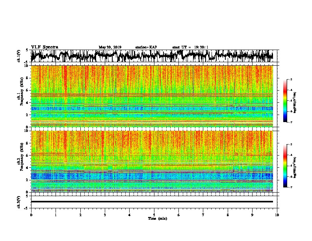Click the "ch.1(V)" waveform axis label
Image resolution: width=312 pixels, height=241 pixels.
(19, 56)
